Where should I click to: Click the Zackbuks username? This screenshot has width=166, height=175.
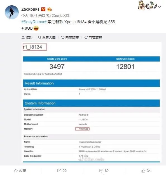coord(31,9)
